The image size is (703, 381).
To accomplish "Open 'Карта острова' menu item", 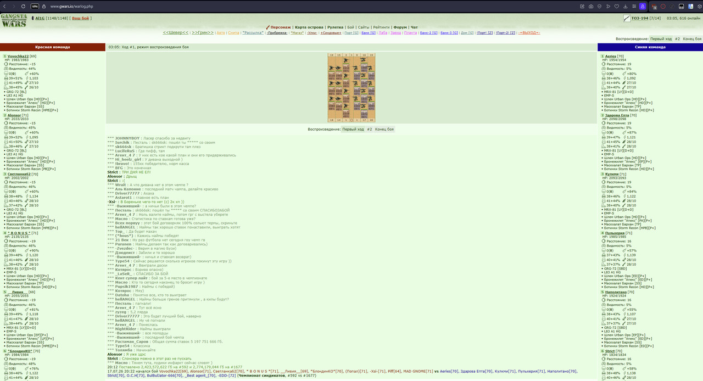I will (x=309, y=27).
